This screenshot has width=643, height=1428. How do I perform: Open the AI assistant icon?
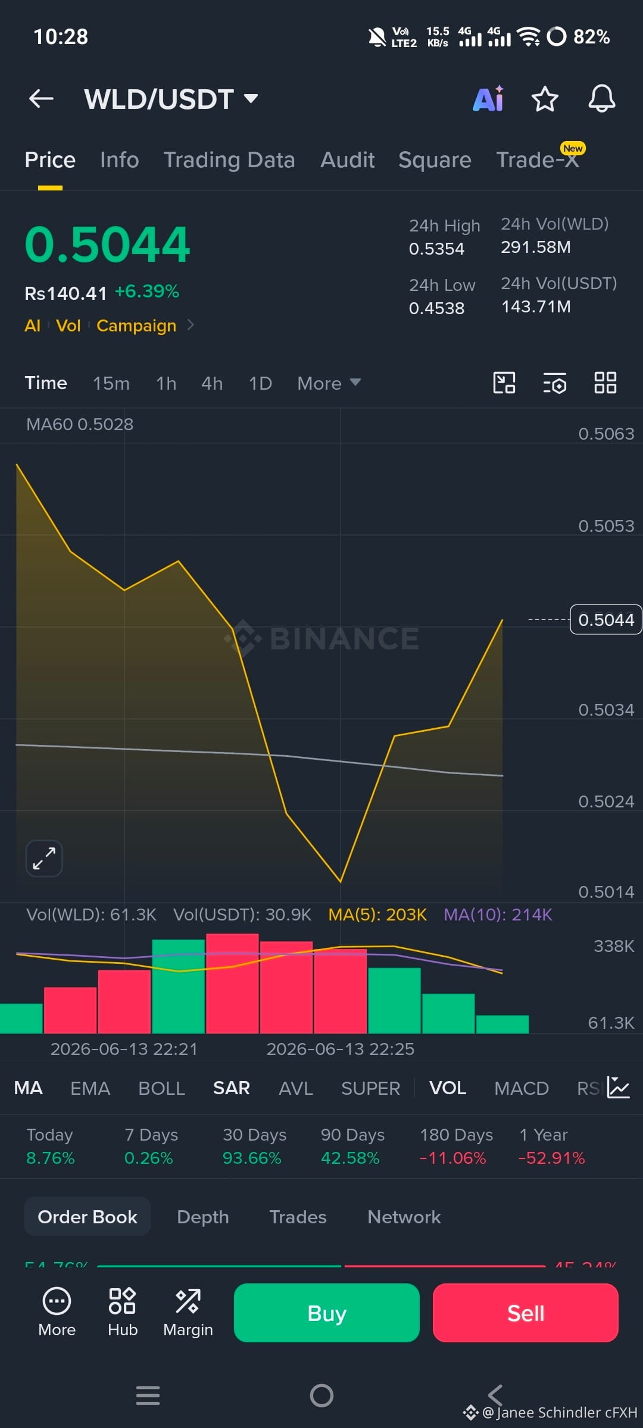488,99
